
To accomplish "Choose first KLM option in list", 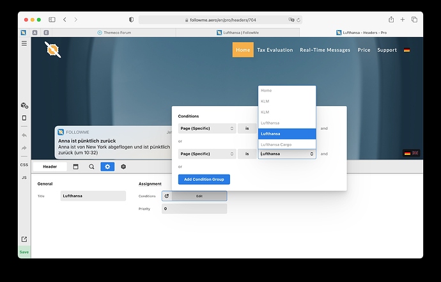I will [x=287, y=101].
